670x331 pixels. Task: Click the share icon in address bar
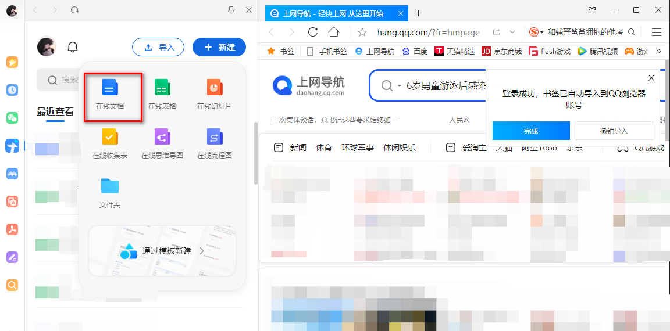[497, 32]
